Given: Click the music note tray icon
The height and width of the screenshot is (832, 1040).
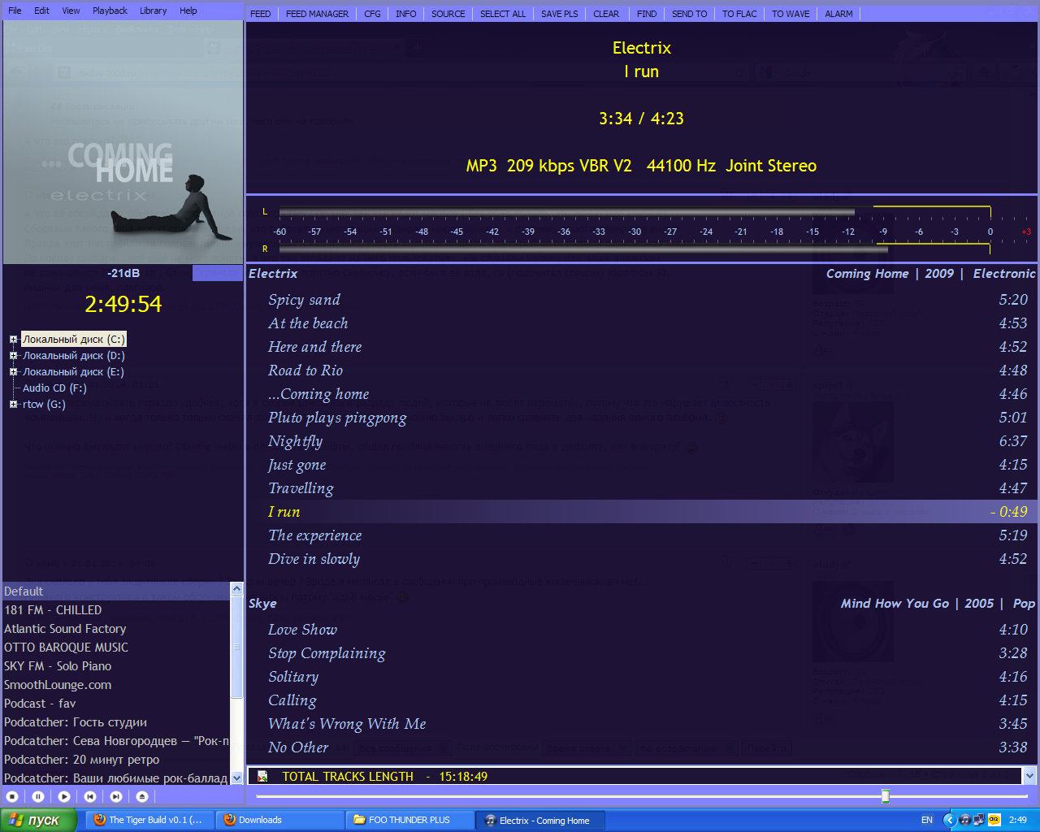Looking at the screenshot, I should (964, 820).
